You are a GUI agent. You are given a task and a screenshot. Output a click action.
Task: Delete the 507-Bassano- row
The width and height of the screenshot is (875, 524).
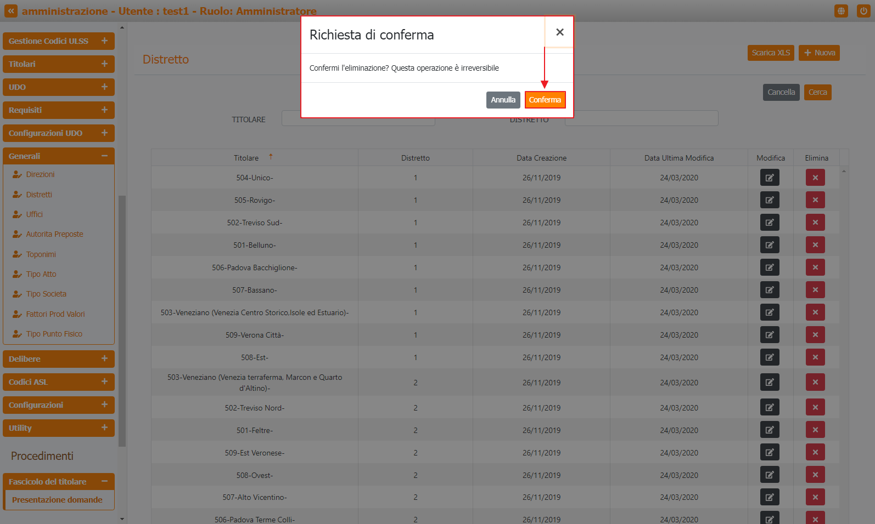coord(815,290)
